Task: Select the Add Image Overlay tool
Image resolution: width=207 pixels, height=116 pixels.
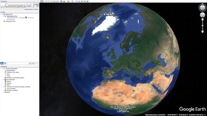Action: pos(54,1)
